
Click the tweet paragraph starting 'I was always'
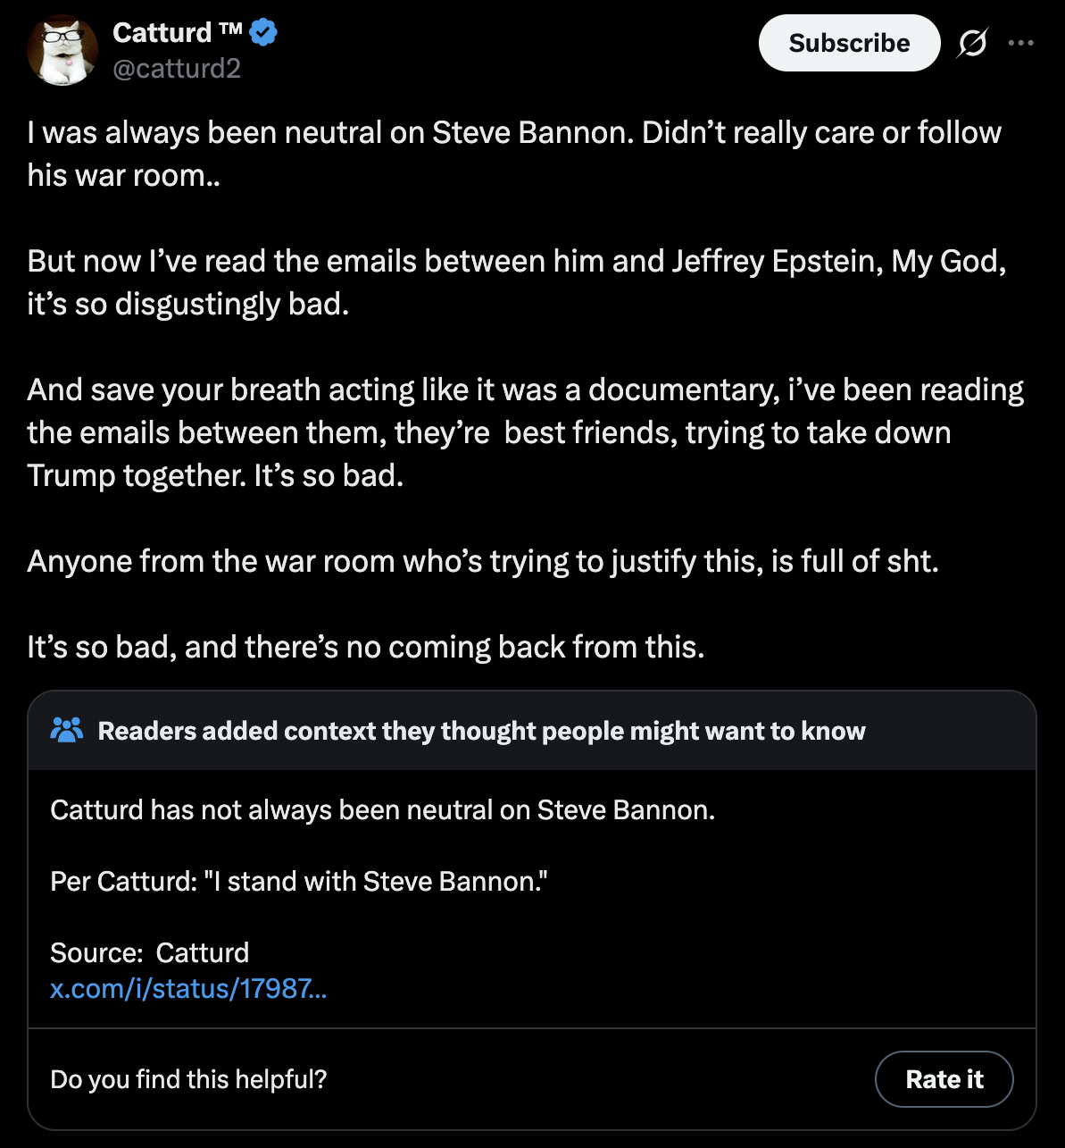pyautogui.click(x=513, y=154)
